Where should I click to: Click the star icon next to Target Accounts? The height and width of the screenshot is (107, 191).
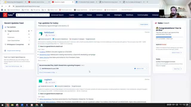5,31
